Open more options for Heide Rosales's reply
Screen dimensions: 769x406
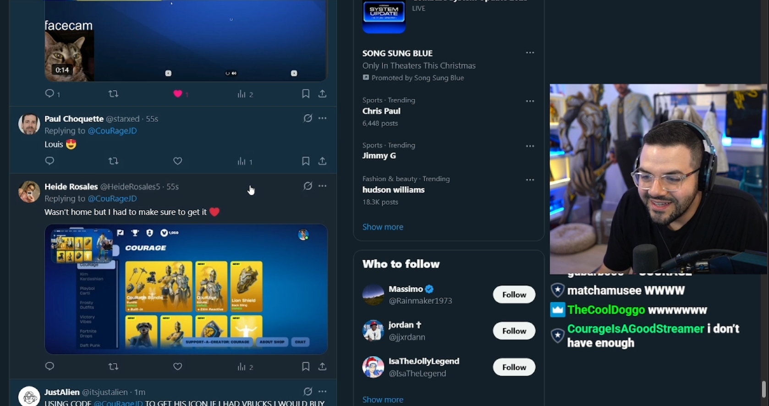323,186
